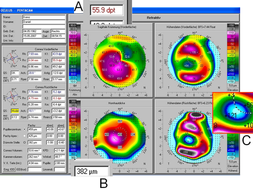Click the Zeit field 08:54:15
Screen dimensions: 253x189
(58, 36)
